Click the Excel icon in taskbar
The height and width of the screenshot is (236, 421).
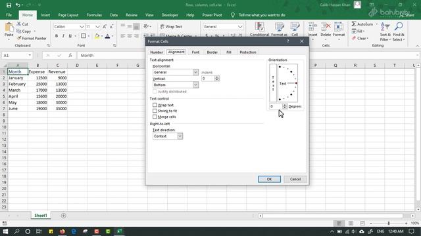[120, 231]
